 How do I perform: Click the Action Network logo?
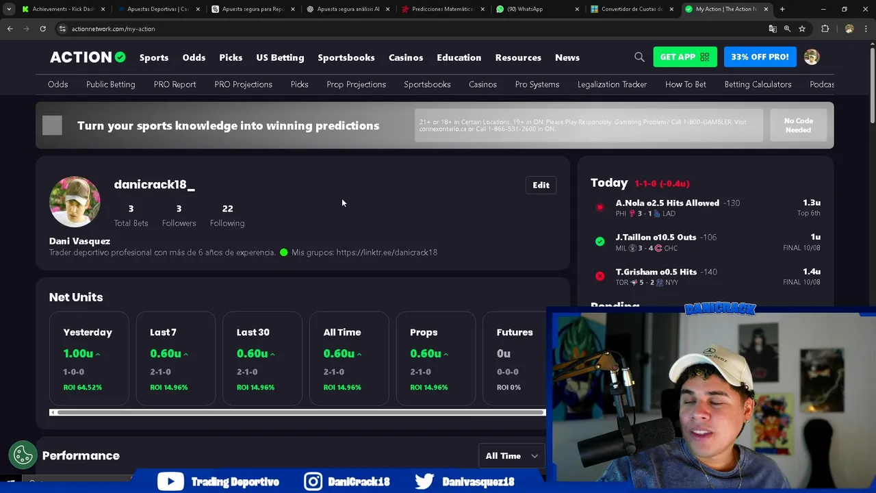pyautogui.click(x=88, y=58)
